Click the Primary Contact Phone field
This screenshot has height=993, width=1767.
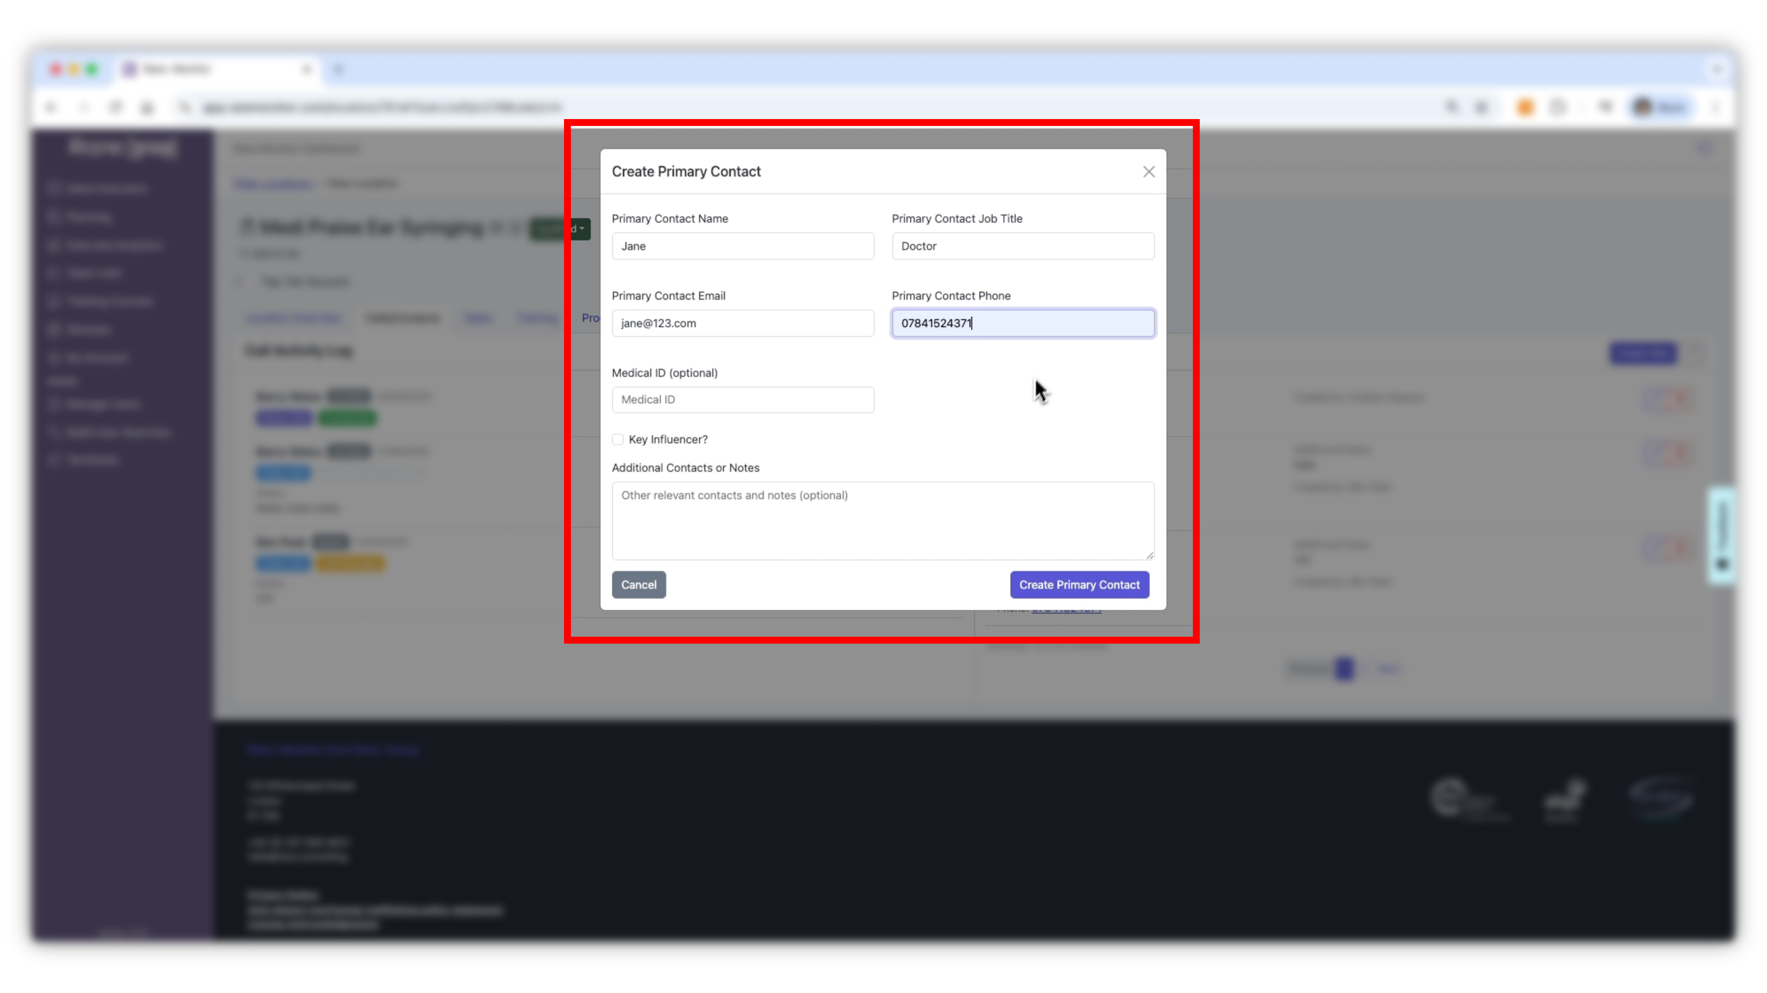1023,323
